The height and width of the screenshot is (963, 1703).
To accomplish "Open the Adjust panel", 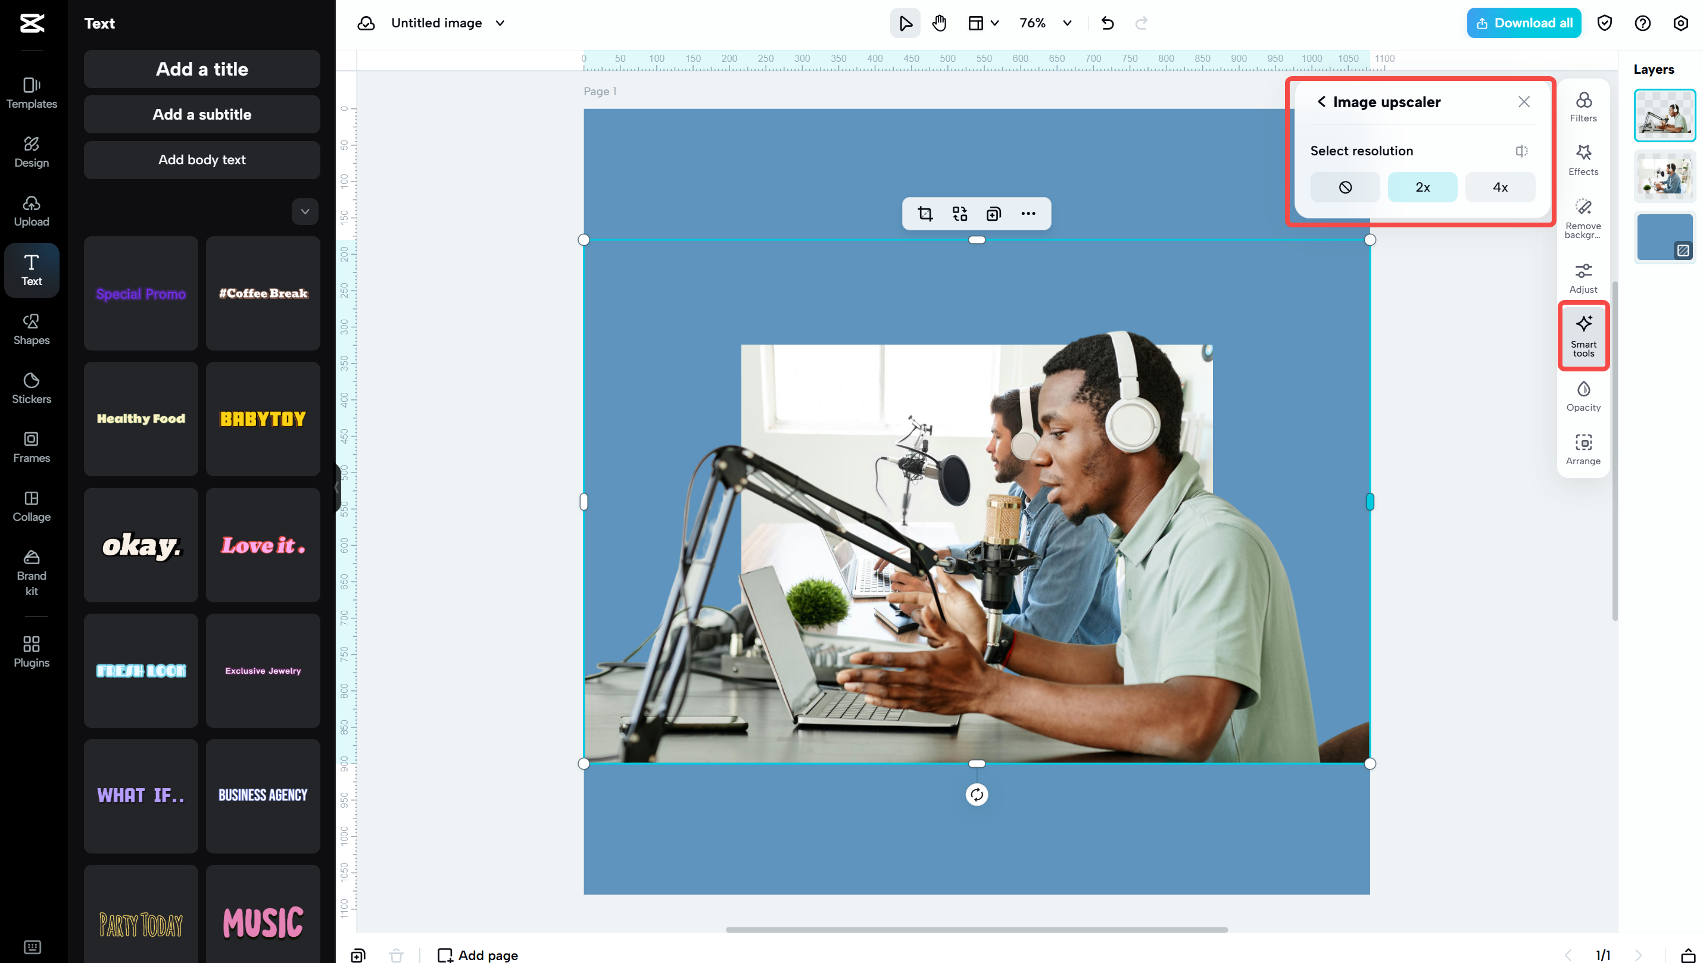I will coord(1583,278).
